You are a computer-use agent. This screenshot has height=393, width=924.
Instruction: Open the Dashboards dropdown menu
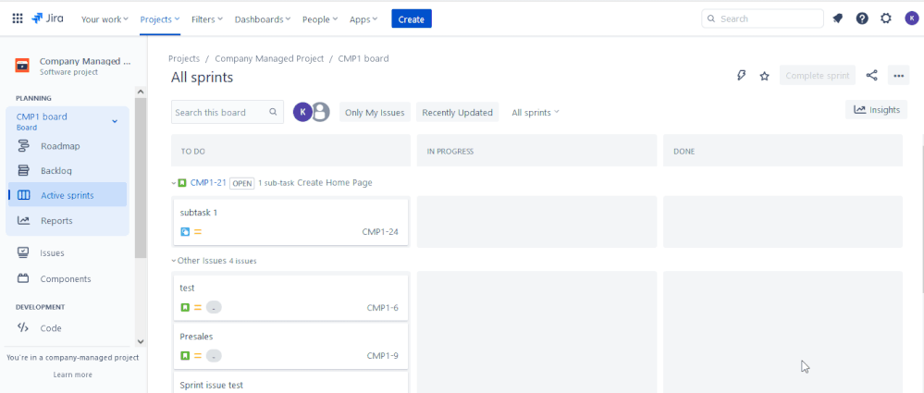tap(263, 19)
